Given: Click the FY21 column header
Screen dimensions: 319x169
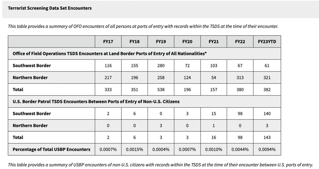Looking at the screenshot, I should click(x=214, y=42).
